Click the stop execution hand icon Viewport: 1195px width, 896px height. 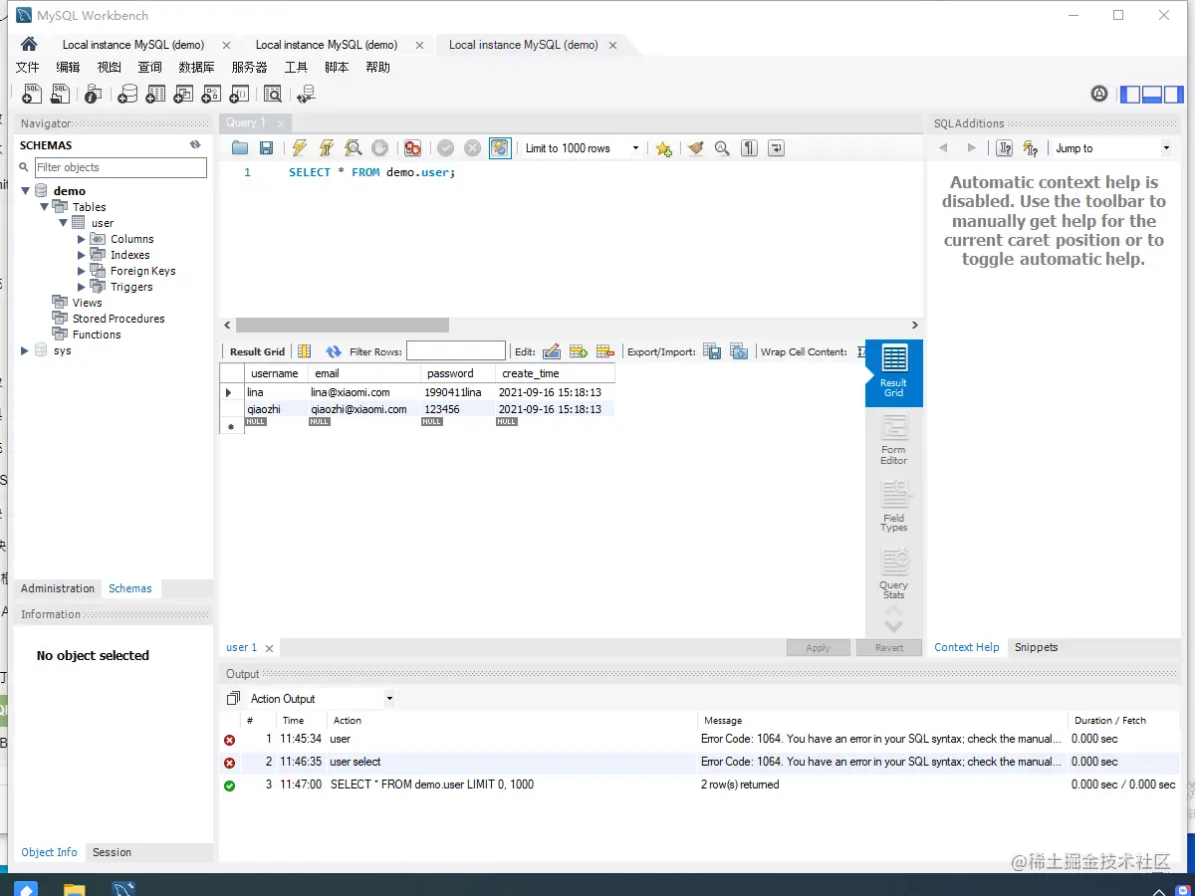point(379,148)
